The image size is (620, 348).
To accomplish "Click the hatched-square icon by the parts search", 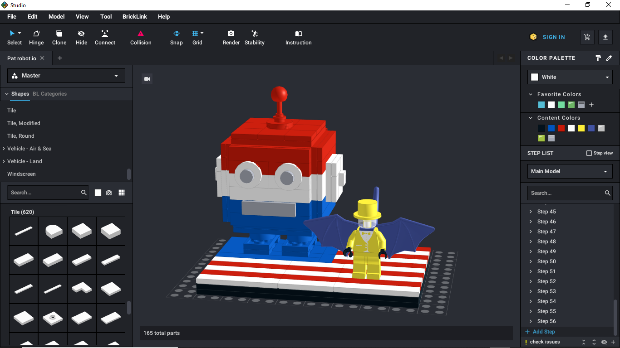I will (x=109, y=193).
